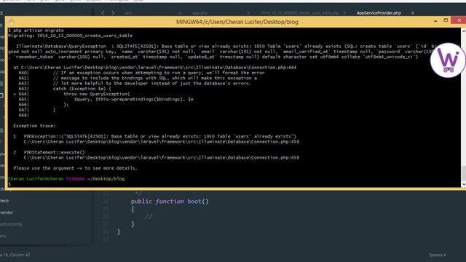Click 'public function boot()' in the editor
466x262 pixels.
[x=170, y=202]
